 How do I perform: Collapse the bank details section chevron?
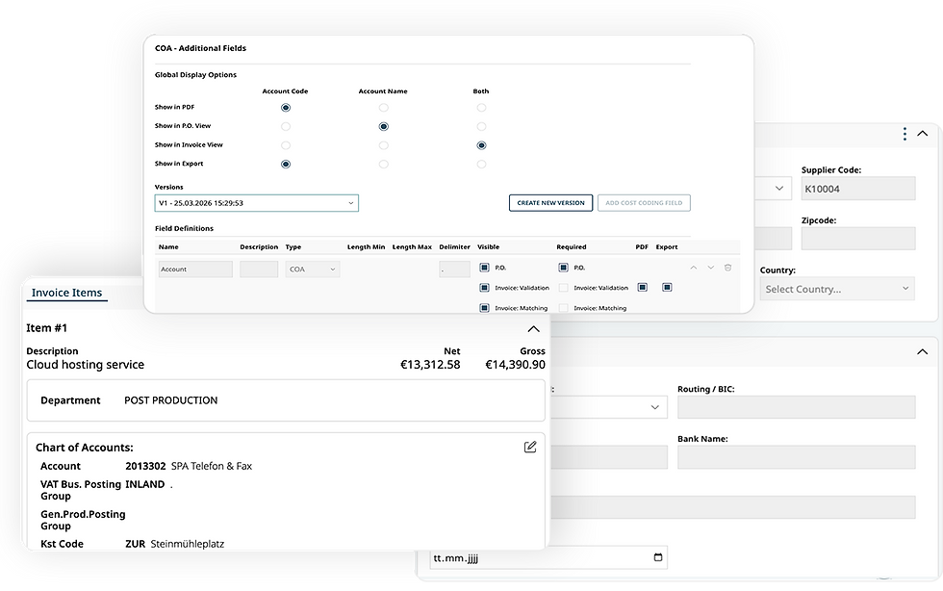tap(922, 351)
